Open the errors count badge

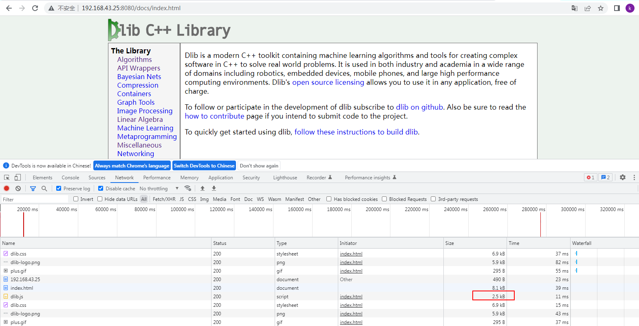[x=591, y=178]
